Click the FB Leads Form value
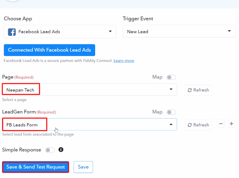The image size is (239, 178). point(22,125)
